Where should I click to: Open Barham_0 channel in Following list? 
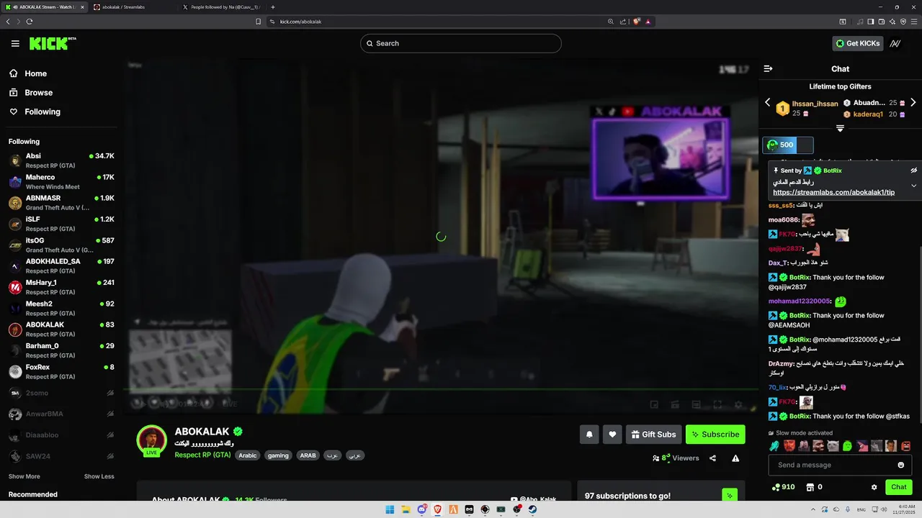[x=62, y=350]
